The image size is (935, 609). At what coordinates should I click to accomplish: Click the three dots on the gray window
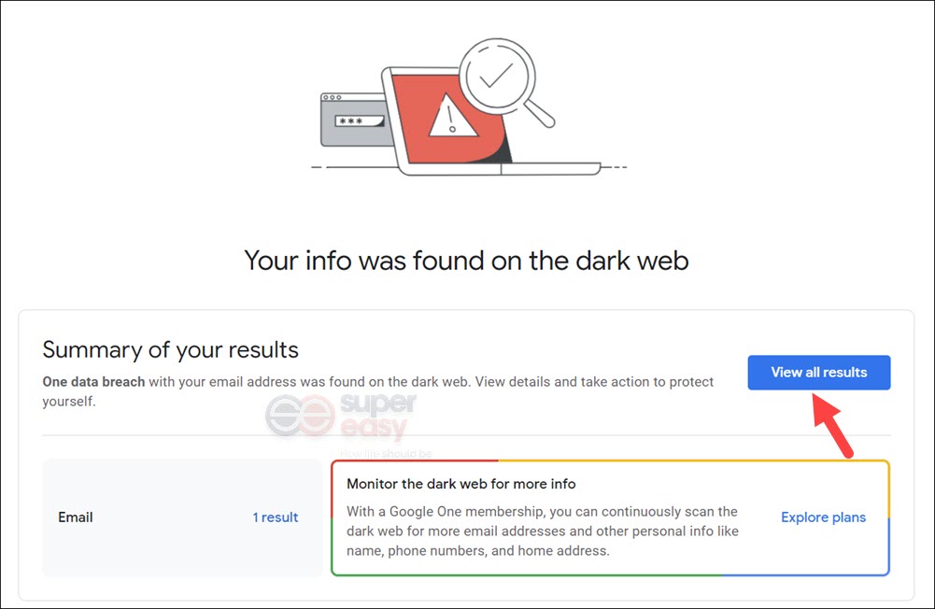pyautogui.click(x=333, y=97)
